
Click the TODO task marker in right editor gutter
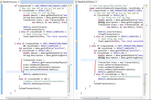[x=77, y=6]
